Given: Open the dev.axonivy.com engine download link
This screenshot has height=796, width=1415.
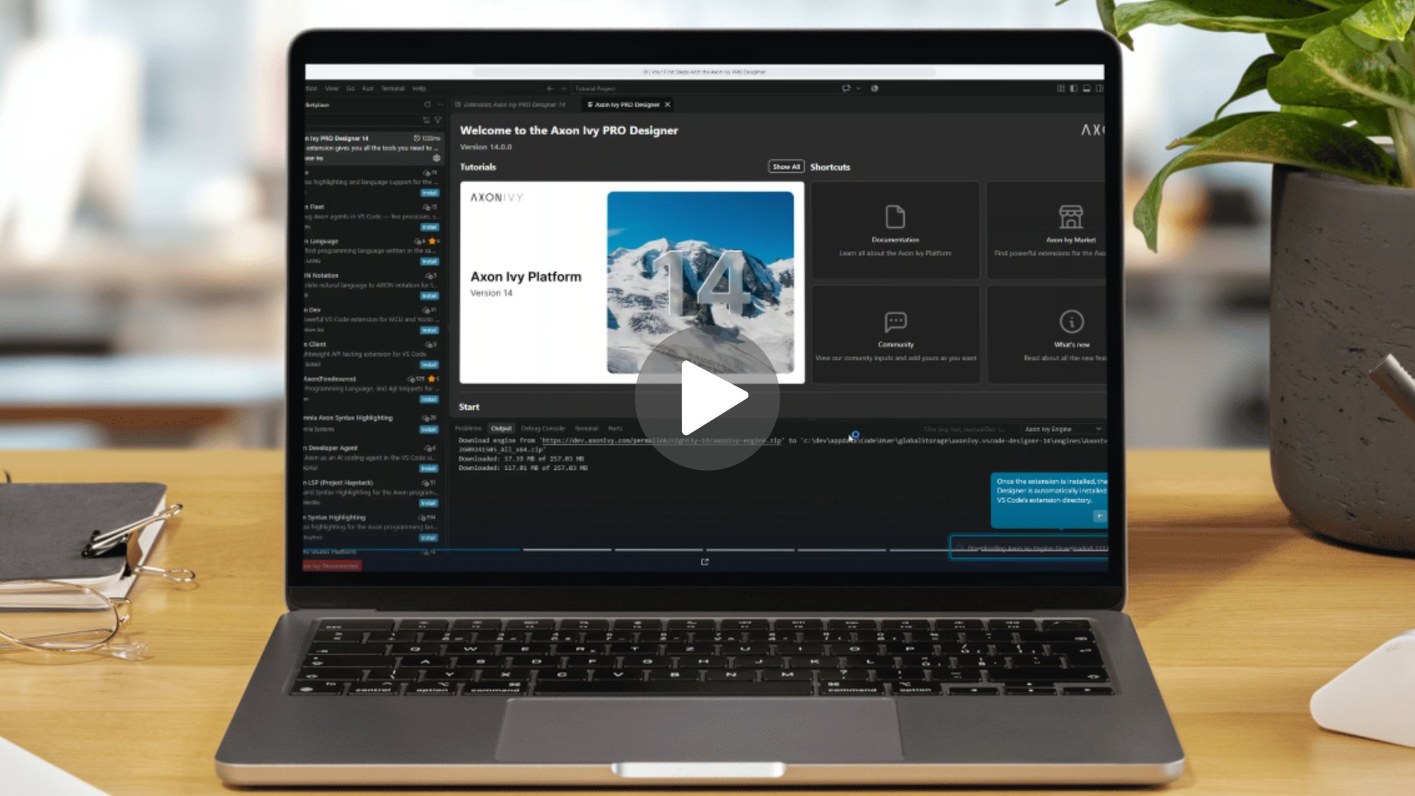Looking at the screenshot, I should click(x=662, y=441).
